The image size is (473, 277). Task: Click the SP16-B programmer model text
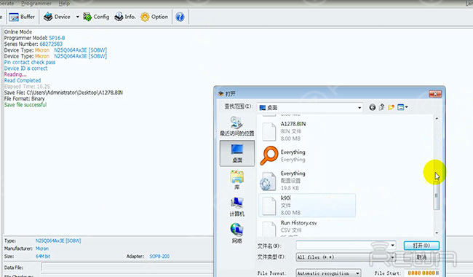[57, 38]
